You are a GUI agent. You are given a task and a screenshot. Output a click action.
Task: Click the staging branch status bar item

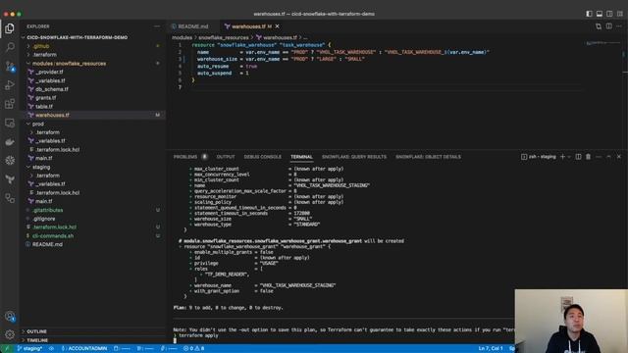29,349
